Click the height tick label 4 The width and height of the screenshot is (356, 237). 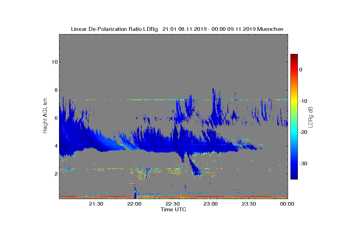[56, 146]
